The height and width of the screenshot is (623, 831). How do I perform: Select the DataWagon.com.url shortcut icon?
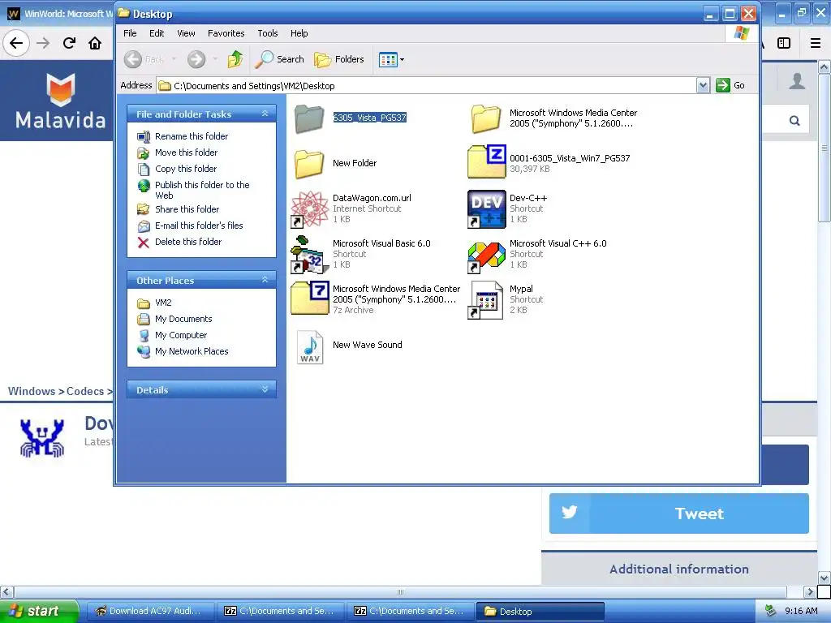tap(309, 208)
